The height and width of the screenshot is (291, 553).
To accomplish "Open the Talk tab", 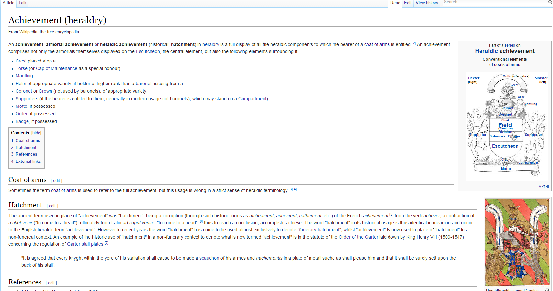I will [22, 3].
